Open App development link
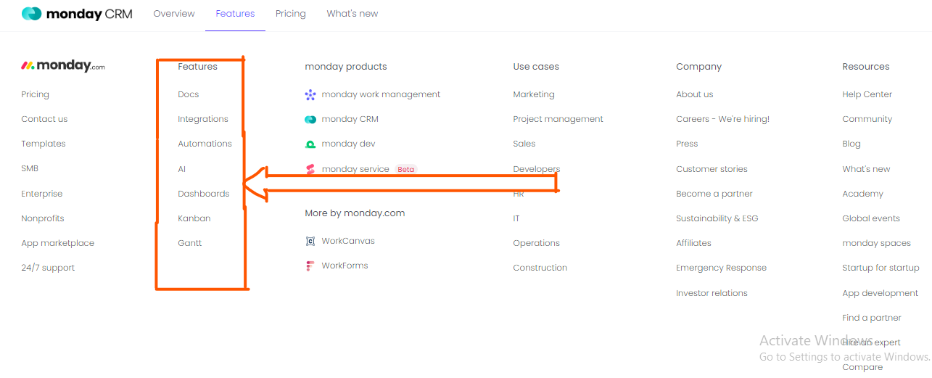The height and width of the screenshot is (378, 932). coord(881,293)
